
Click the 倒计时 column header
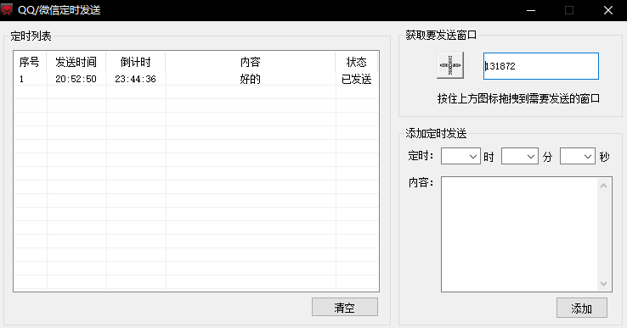click(136, 62)
